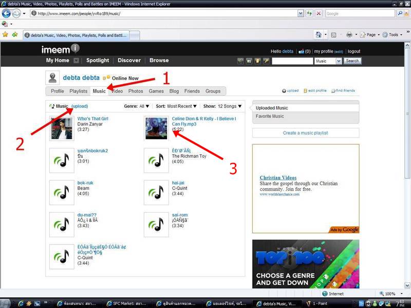Click the logout link

click(x=354, y=51)
